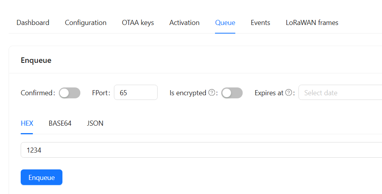This screenshot has width=382, height=194.
Task: Enable the Is encrypted switch
Action: tap(232, 93)
